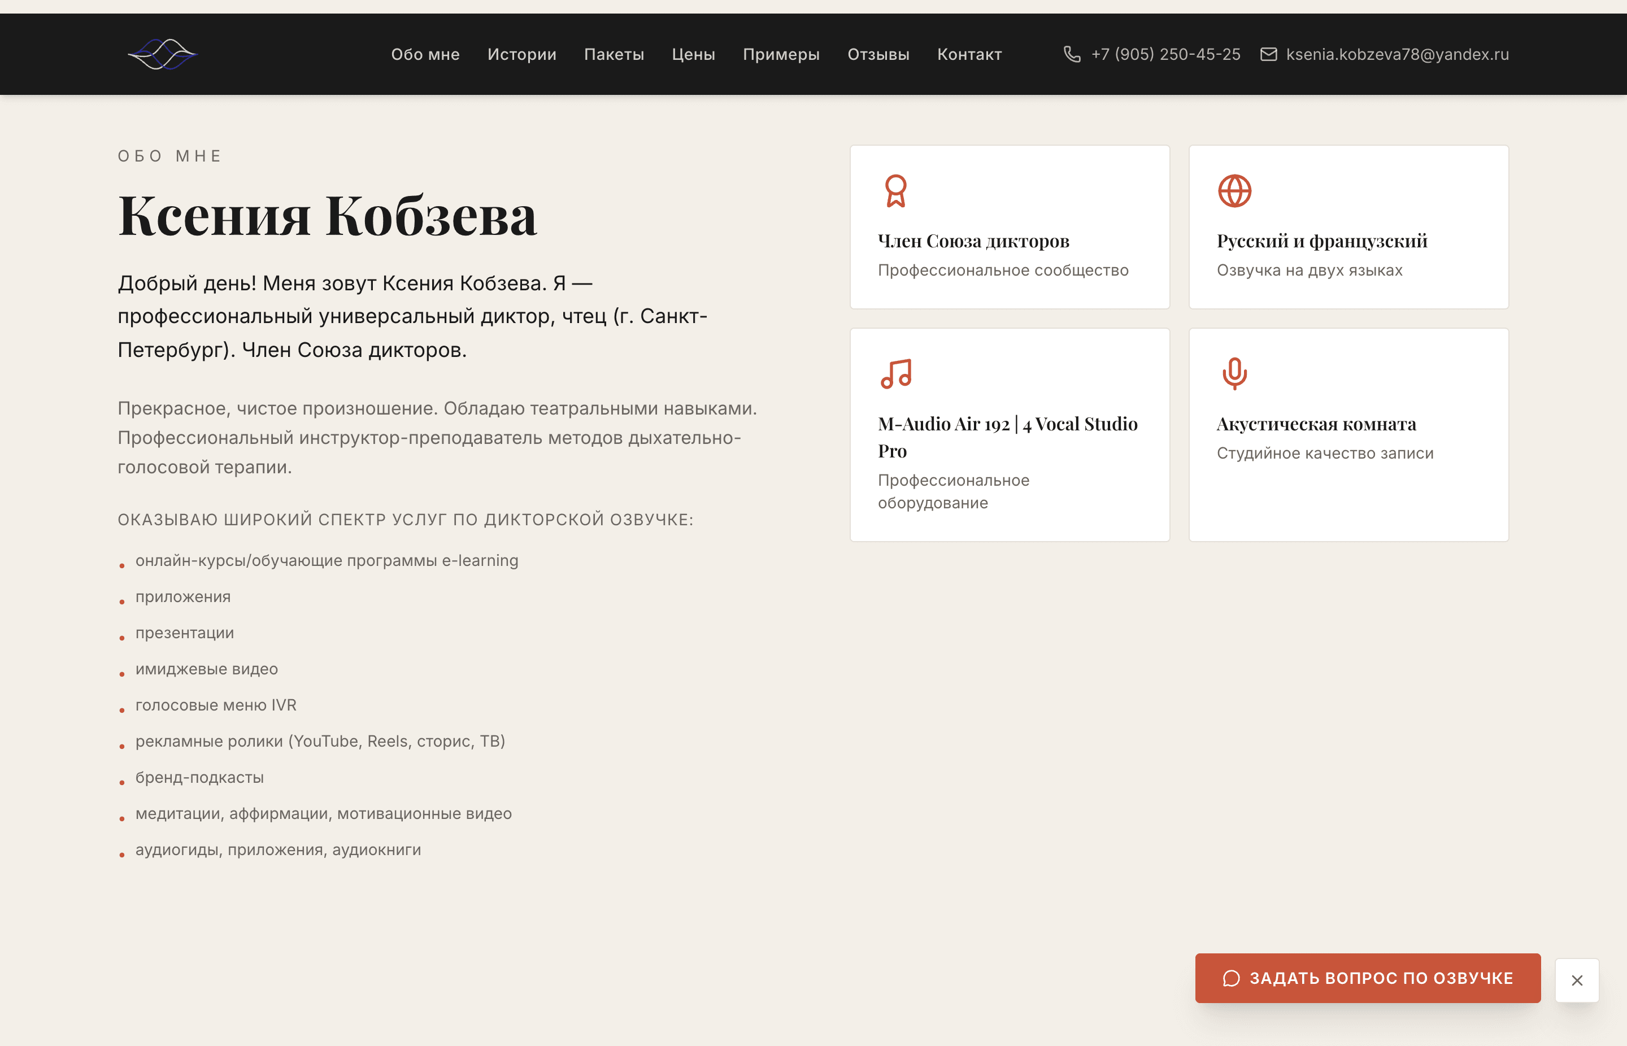
Task: Click the list item бренд-подкасты
Action: point(199,778)
